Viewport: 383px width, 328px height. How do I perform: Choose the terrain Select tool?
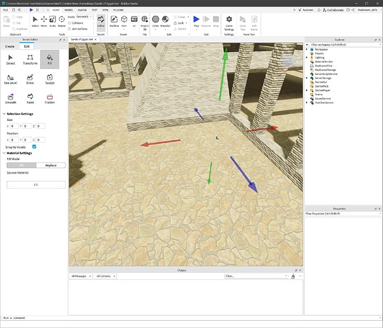[x=11, y=60]
